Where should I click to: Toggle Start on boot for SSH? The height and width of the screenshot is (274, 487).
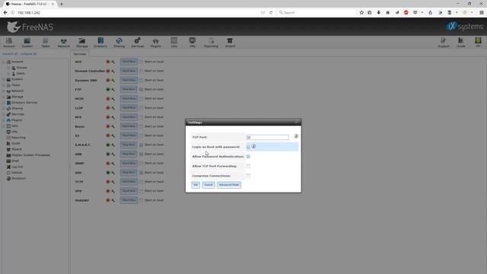142,173
